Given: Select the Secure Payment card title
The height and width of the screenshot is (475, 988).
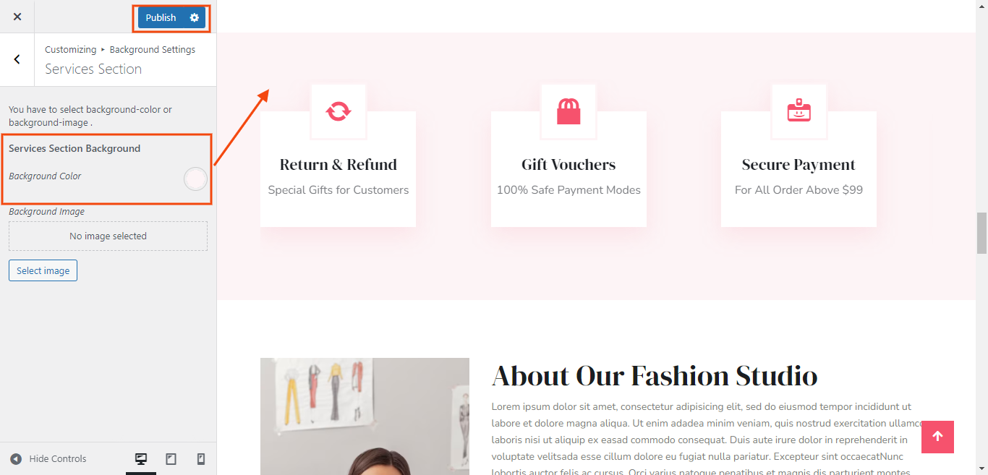Looking at the screenshot, I should tap(799, 165).
